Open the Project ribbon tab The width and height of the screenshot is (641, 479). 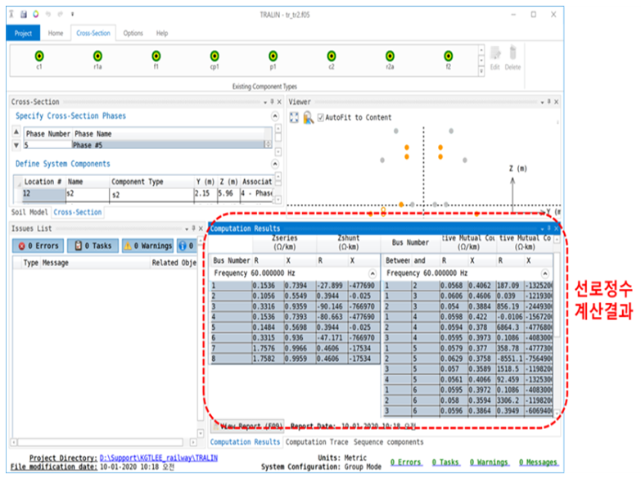click(x=23, y=33)
